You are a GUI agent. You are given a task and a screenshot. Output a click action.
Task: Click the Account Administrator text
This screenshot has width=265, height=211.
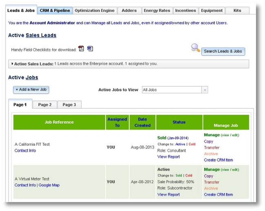(52, 23)
